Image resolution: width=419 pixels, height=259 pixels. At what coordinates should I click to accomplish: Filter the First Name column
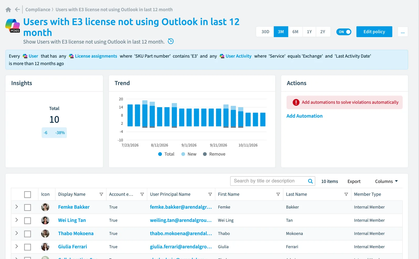point(278,194)
